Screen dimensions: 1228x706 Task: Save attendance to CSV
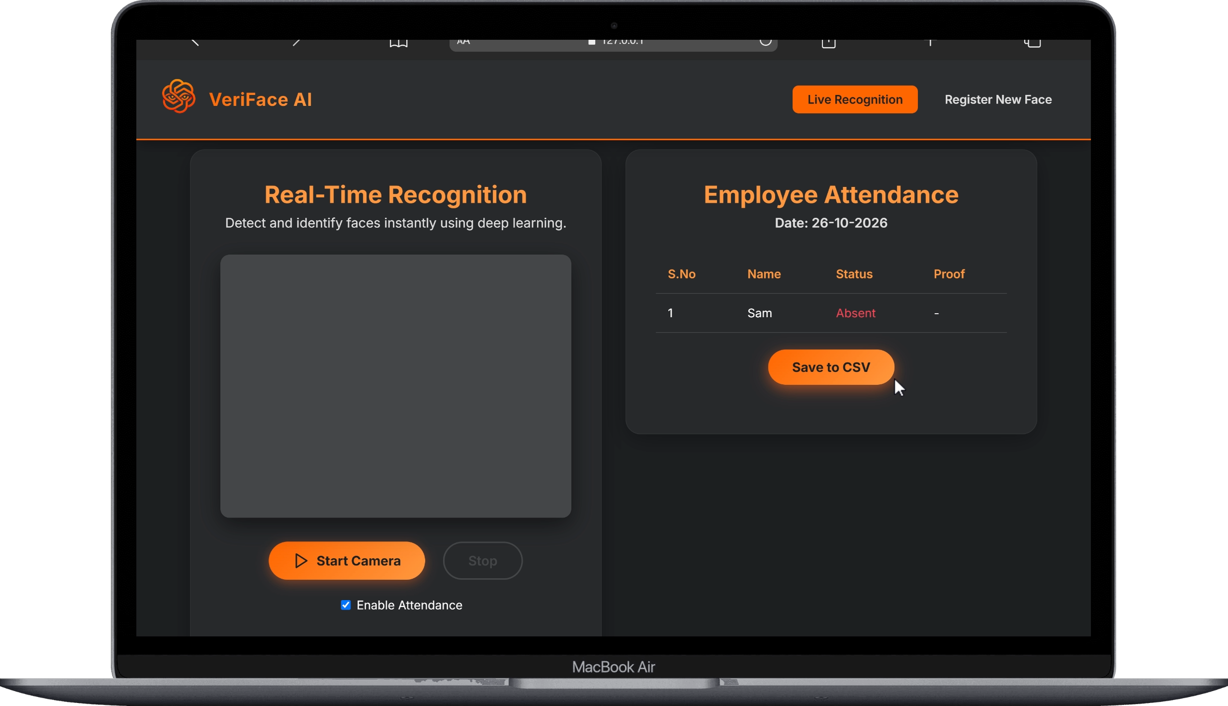pos(831,367)
